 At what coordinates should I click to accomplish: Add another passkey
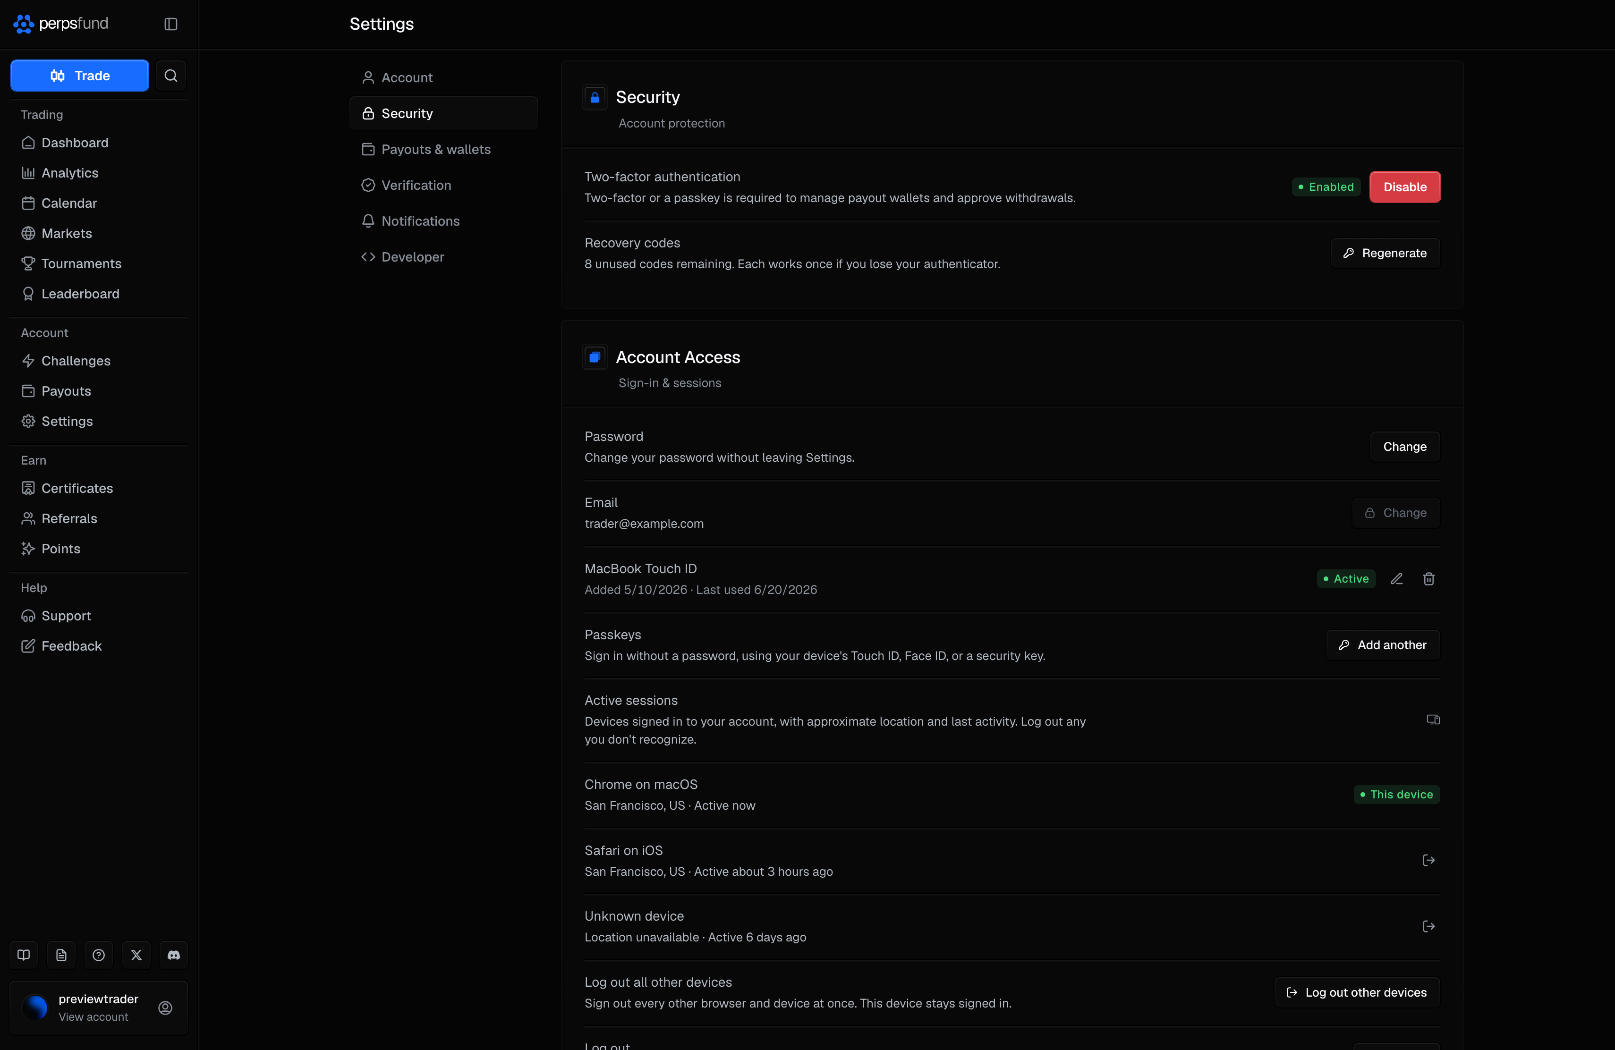tap(1383, 645)
